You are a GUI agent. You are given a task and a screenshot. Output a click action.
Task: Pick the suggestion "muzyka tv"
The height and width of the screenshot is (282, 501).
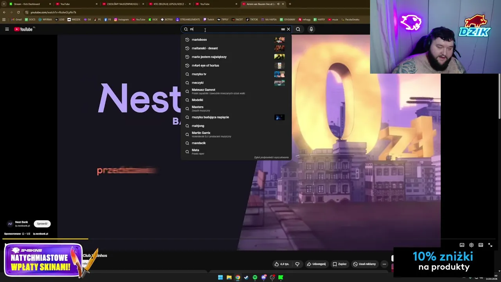point(236,74)
